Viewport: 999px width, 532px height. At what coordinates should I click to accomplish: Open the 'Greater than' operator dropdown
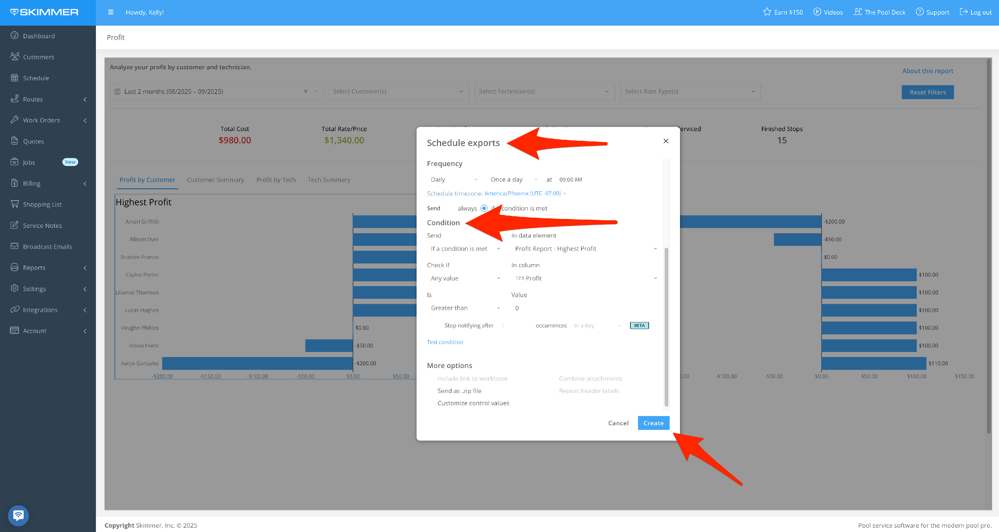click(465, 308)
